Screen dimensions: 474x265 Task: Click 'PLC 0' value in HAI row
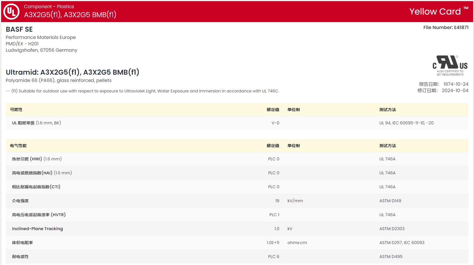tap(274, 173)
